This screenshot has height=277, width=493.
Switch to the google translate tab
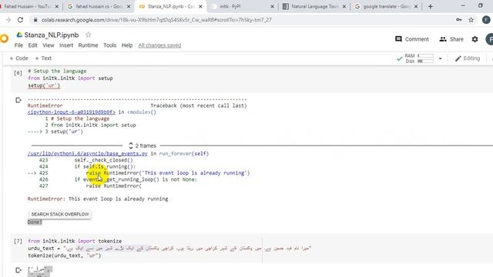tap(385, 6)
